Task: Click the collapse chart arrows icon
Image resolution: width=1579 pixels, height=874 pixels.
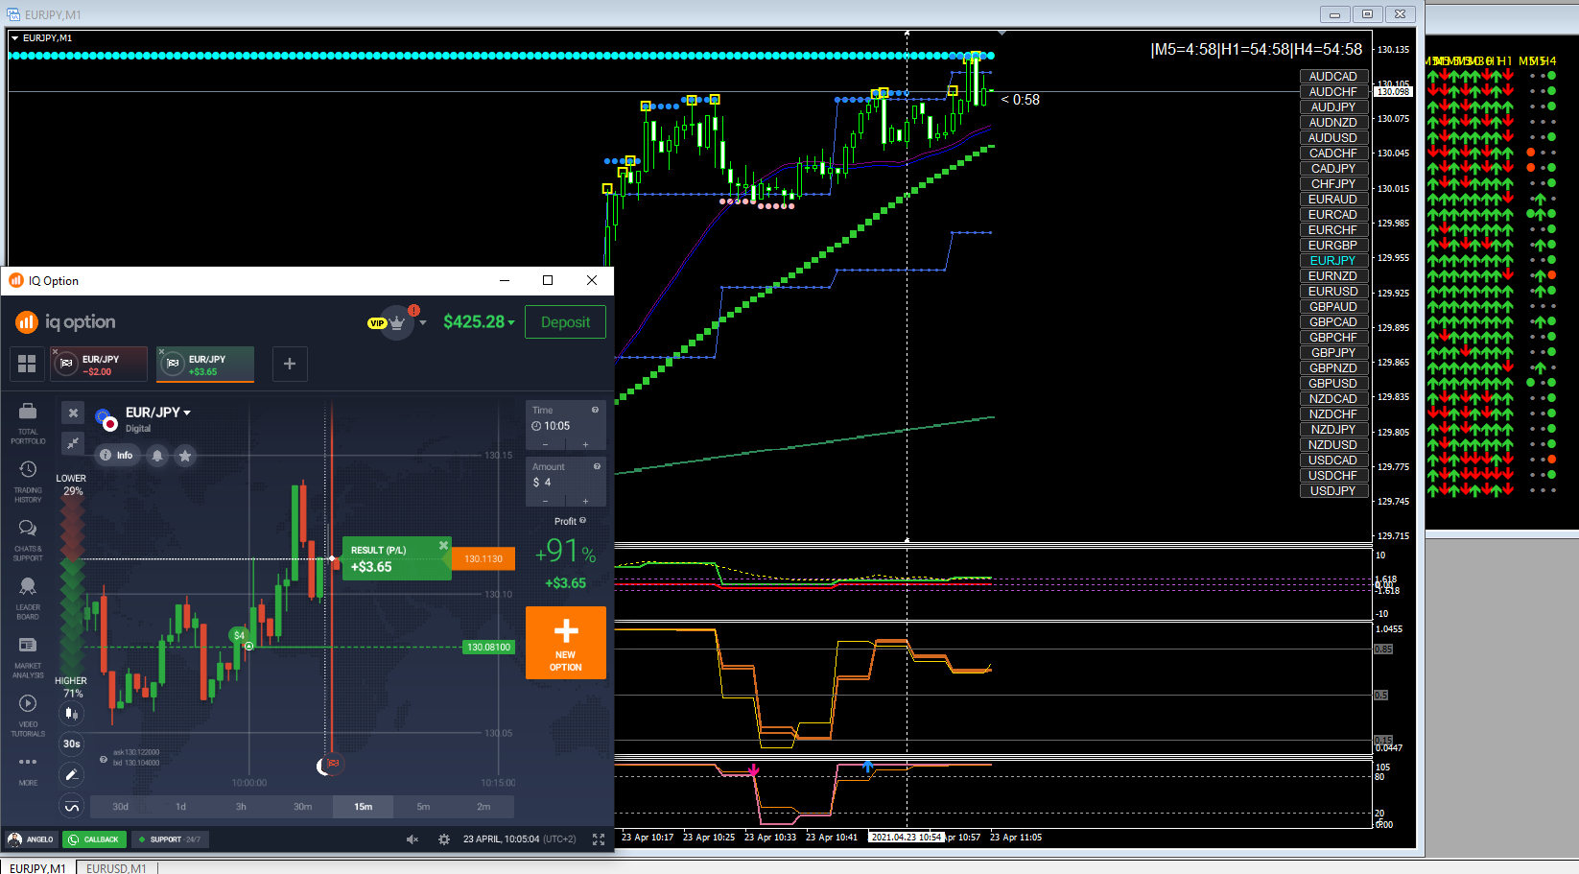Action: click(x=73, y=442)
